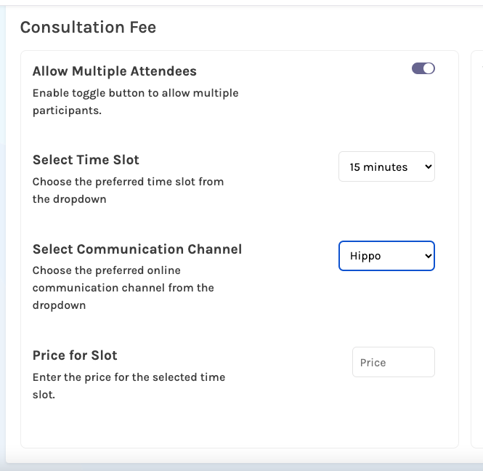This screenshot has width=483, height=471.
Task: Open the 15 minutes time slot dropdown
Action: pyautogui.click(x=386, y=166)
